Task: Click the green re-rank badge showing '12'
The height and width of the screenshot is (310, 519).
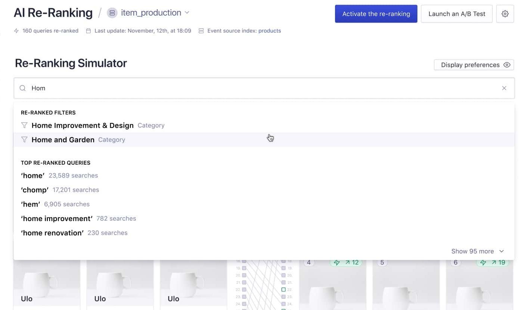Action: (346, 262)
